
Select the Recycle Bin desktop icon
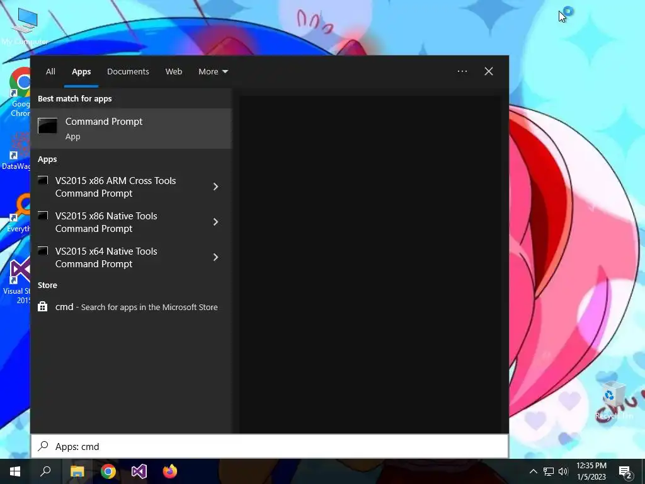(614, 400)
